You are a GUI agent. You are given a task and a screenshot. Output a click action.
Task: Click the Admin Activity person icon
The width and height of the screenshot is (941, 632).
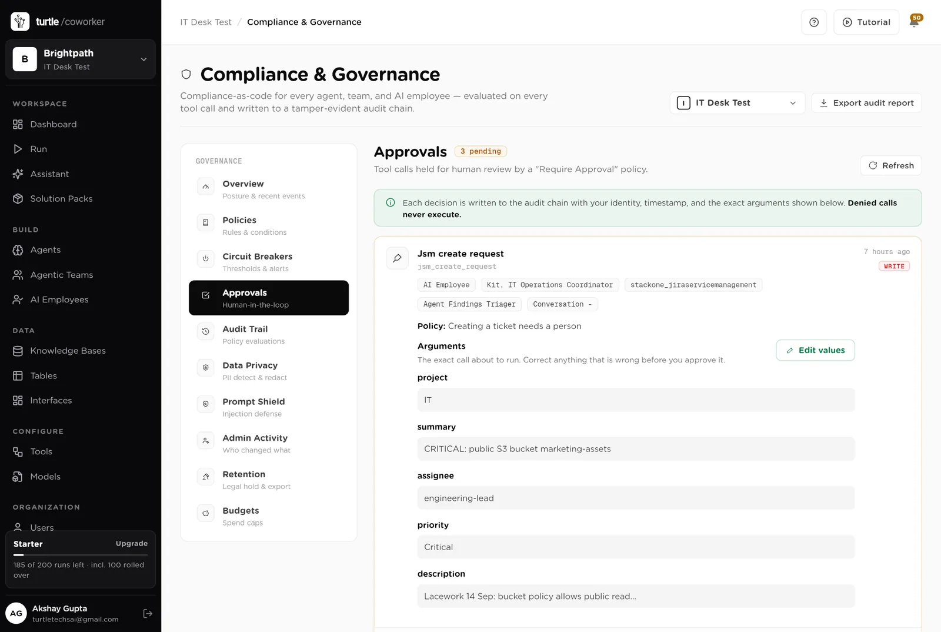[x=205, y=441]
